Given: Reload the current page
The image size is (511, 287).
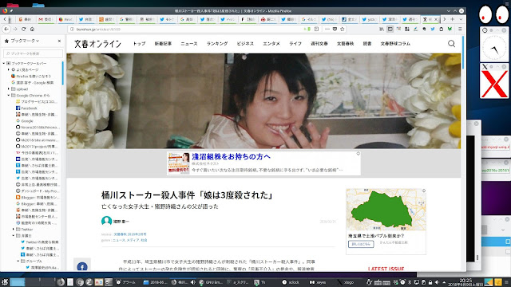Looking at the screenshot, I should tap(23, 29).
